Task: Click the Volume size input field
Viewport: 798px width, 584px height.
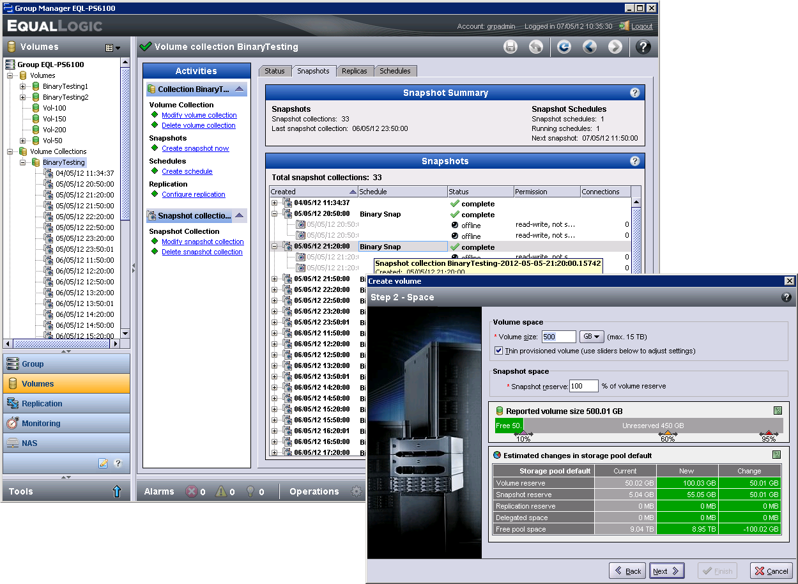Action: coord(558,337)
